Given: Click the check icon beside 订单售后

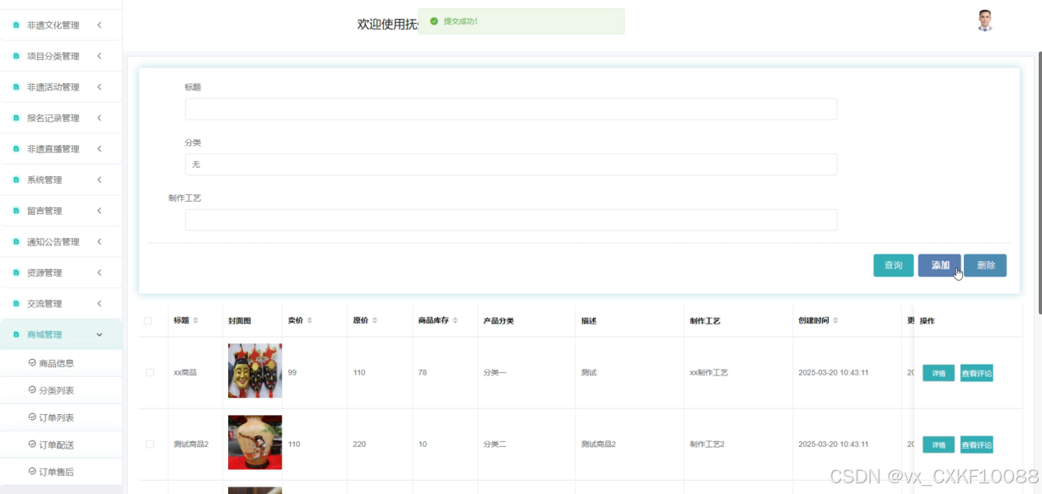Looking at the screenshot, I should point(32,472).
